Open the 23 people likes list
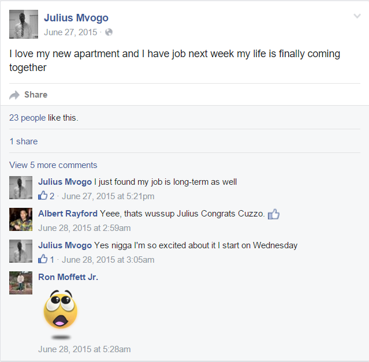The height and width of the screenshot is (362, 369). click(x=28, y=118)
